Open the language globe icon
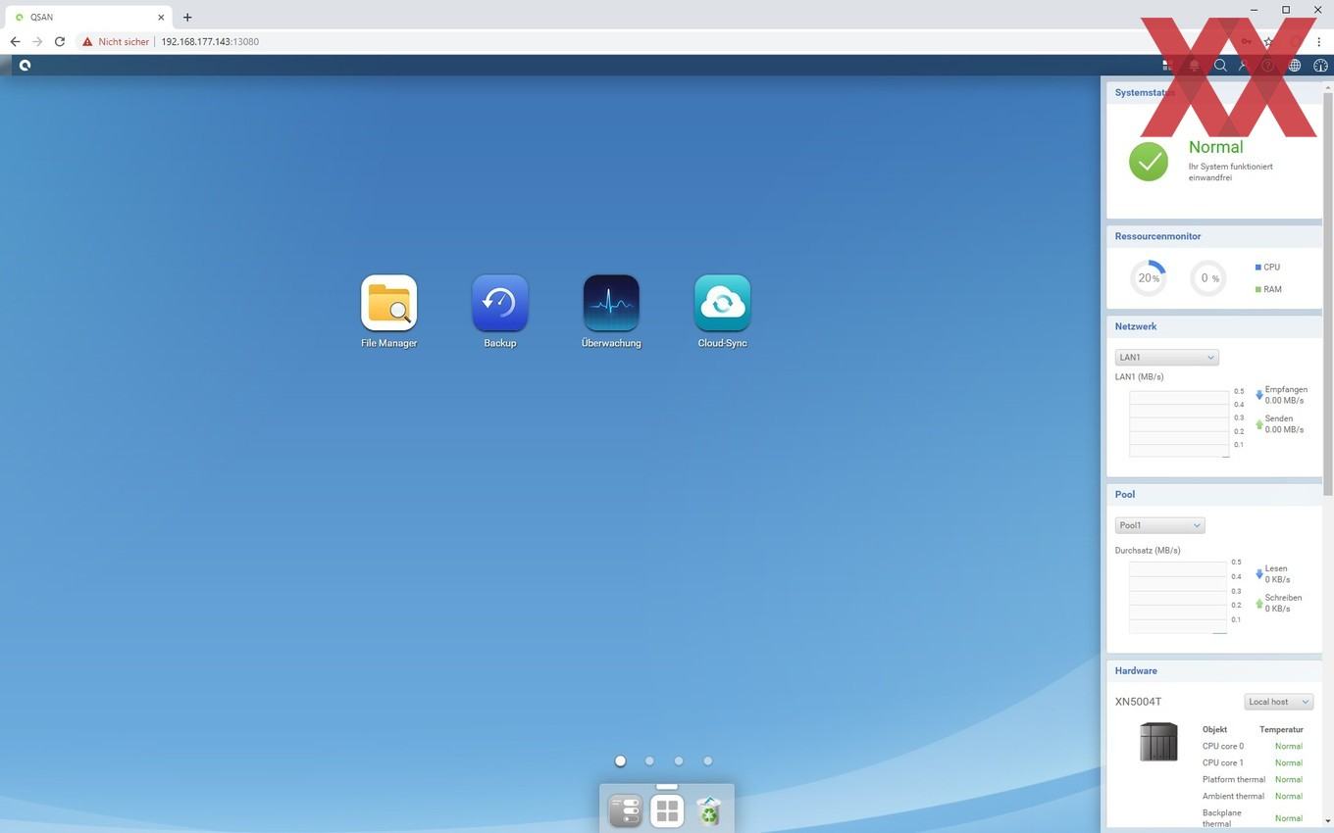This screenshot has width=1334, height=833. [x=1295, y=65]
